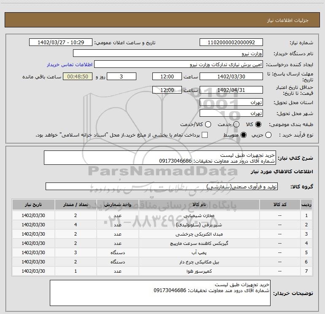
Task: Select the کمپرسور هوا item name
Action: tap(199, 271)
